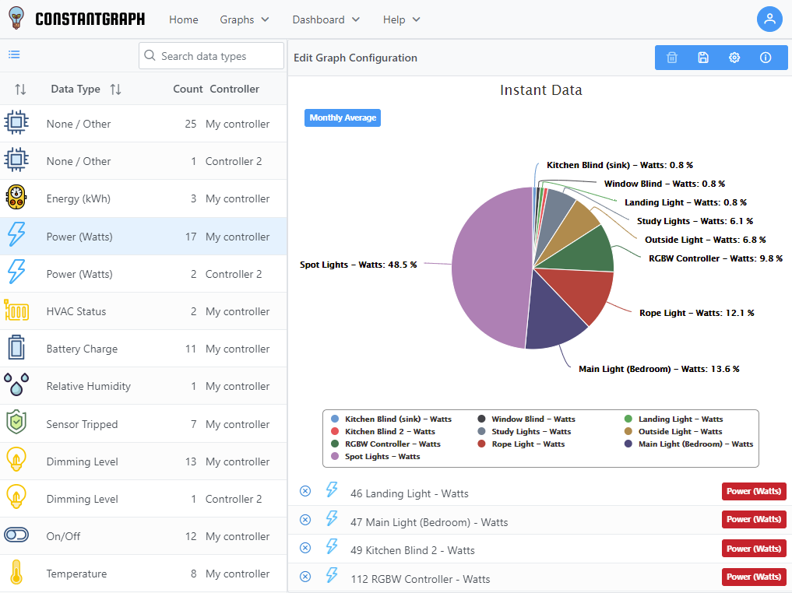Click the Dimming Level bulb icon for My controller
Image resolution: width=792 pixels, height=593 pixels.
click(x=16, y=461)
